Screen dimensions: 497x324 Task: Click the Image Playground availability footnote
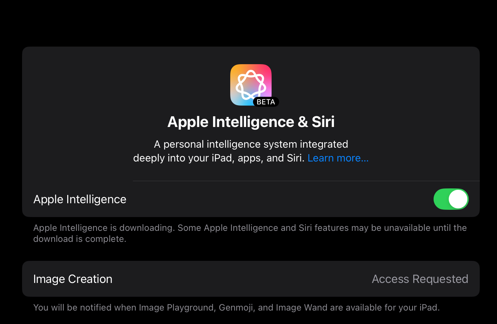pos(236,307)
